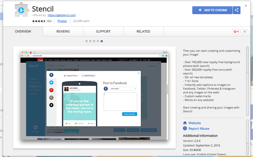Select the Mobile Preview option
253x157 pixels.
click(88, 76)
